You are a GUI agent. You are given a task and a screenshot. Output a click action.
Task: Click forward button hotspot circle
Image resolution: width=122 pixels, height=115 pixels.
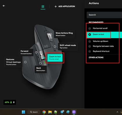tap(36, 52)
